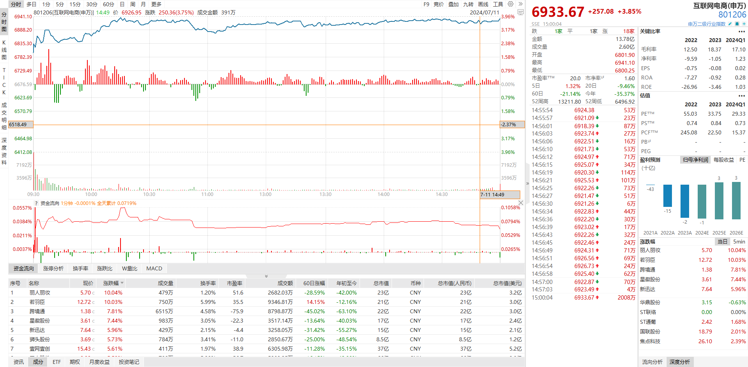
Task: Open 成交明细 in left sidebar
Action: (4, 116)
